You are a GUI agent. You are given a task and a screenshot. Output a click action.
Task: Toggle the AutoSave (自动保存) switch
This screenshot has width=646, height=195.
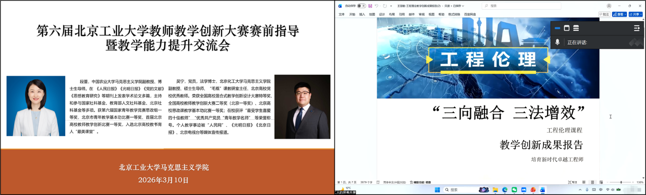(361, 6)
